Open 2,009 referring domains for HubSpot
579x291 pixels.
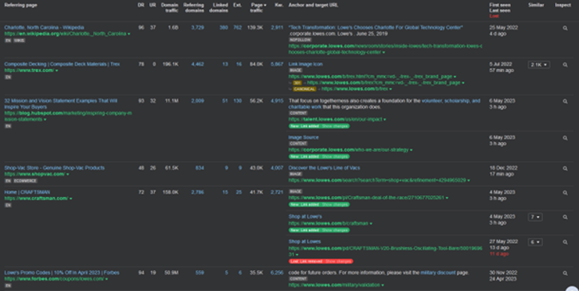[198, 101]
